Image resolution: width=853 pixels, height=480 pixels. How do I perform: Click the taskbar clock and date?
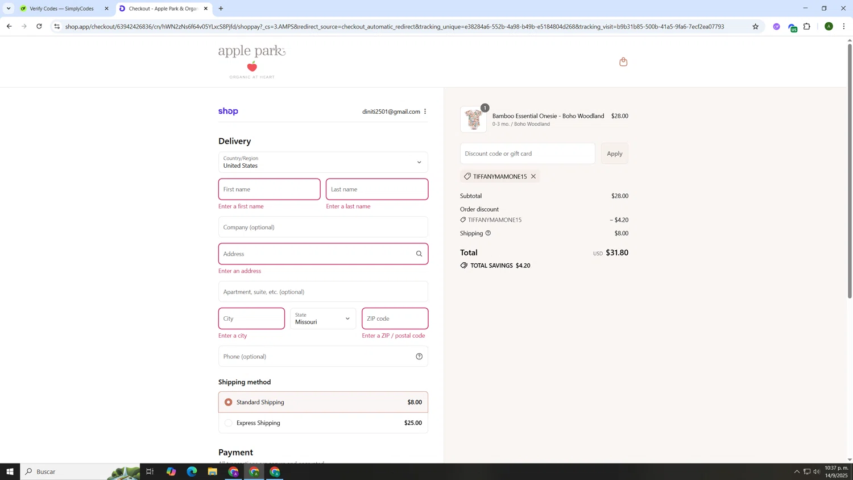click(837, 471)
